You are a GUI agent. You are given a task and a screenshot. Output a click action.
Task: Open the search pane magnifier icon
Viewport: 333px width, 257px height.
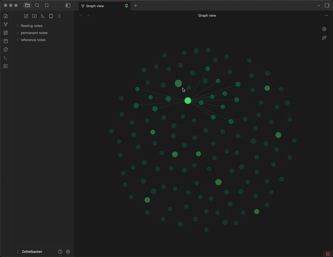pos(37,5)
